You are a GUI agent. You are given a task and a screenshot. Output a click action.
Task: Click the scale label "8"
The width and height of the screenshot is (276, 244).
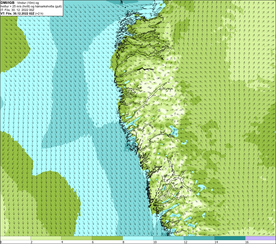(x=123, y=242)
